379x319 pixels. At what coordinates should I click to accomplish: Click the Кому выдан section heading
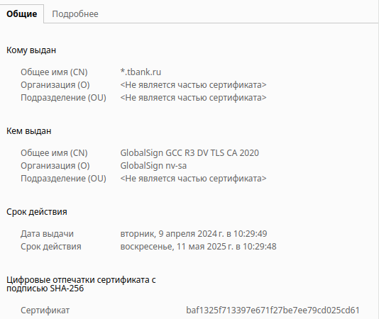31,50
